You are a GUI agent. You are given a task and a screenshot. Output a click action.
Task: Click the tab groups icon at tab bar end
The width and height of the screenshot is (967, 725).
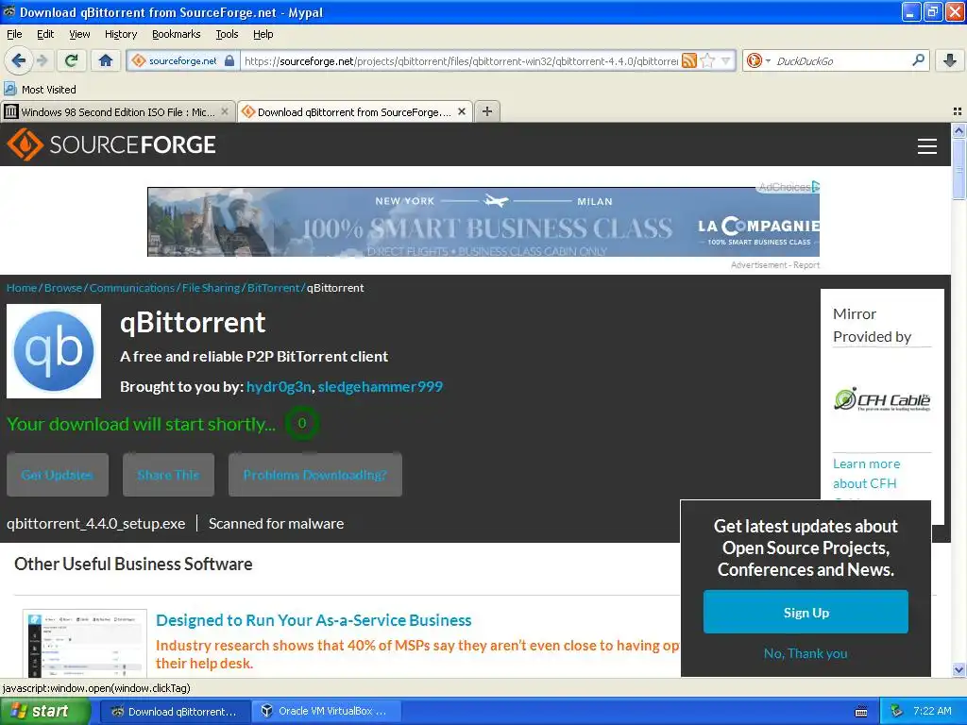click(958, 111)
